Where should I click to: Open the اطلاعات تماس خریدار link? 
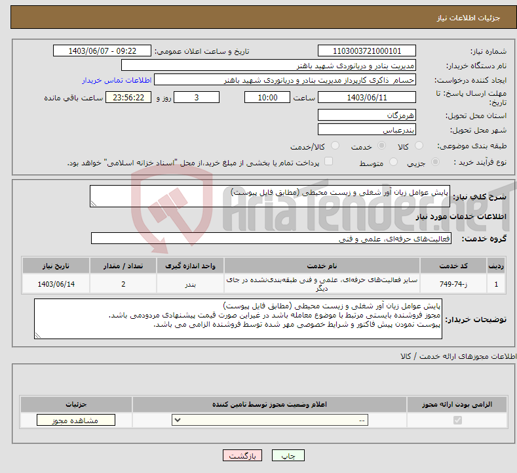tap(117, 80)
